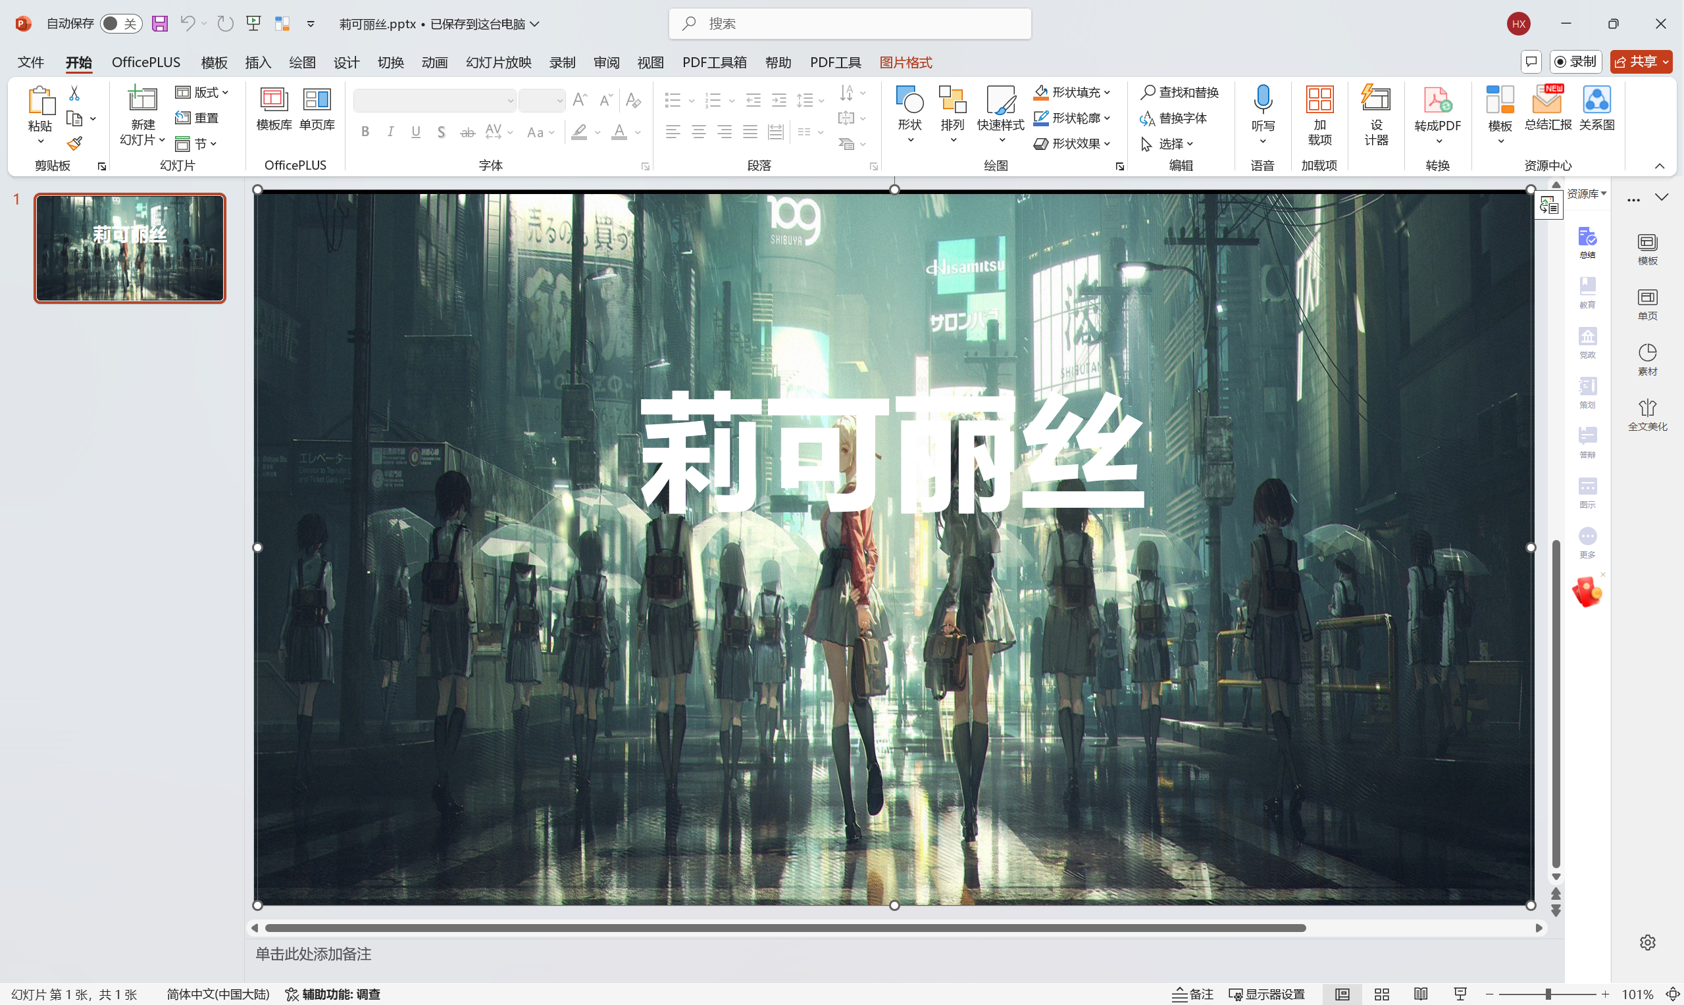Switch to slide sorter view icon
This screenshot has width=1684, height=1005.
click(1382, 994)
